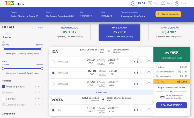Select the 08:20 Air France flight radio button
This screenshot has height=118, width=194.
pos(53,84)
